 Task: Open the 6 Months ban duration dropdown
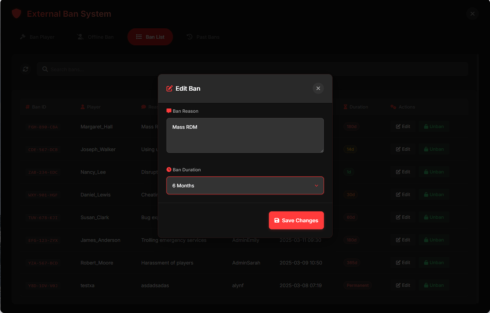245,185
